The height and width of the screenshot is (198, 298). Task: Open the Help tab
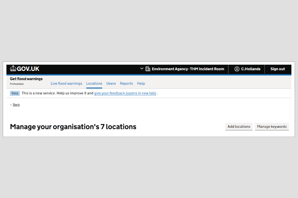141,84
